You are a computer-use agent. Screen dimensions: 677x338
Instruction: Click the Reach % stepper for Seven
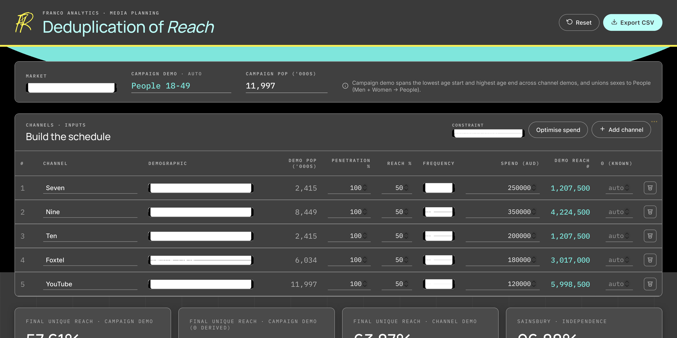(x=406, y=188)
